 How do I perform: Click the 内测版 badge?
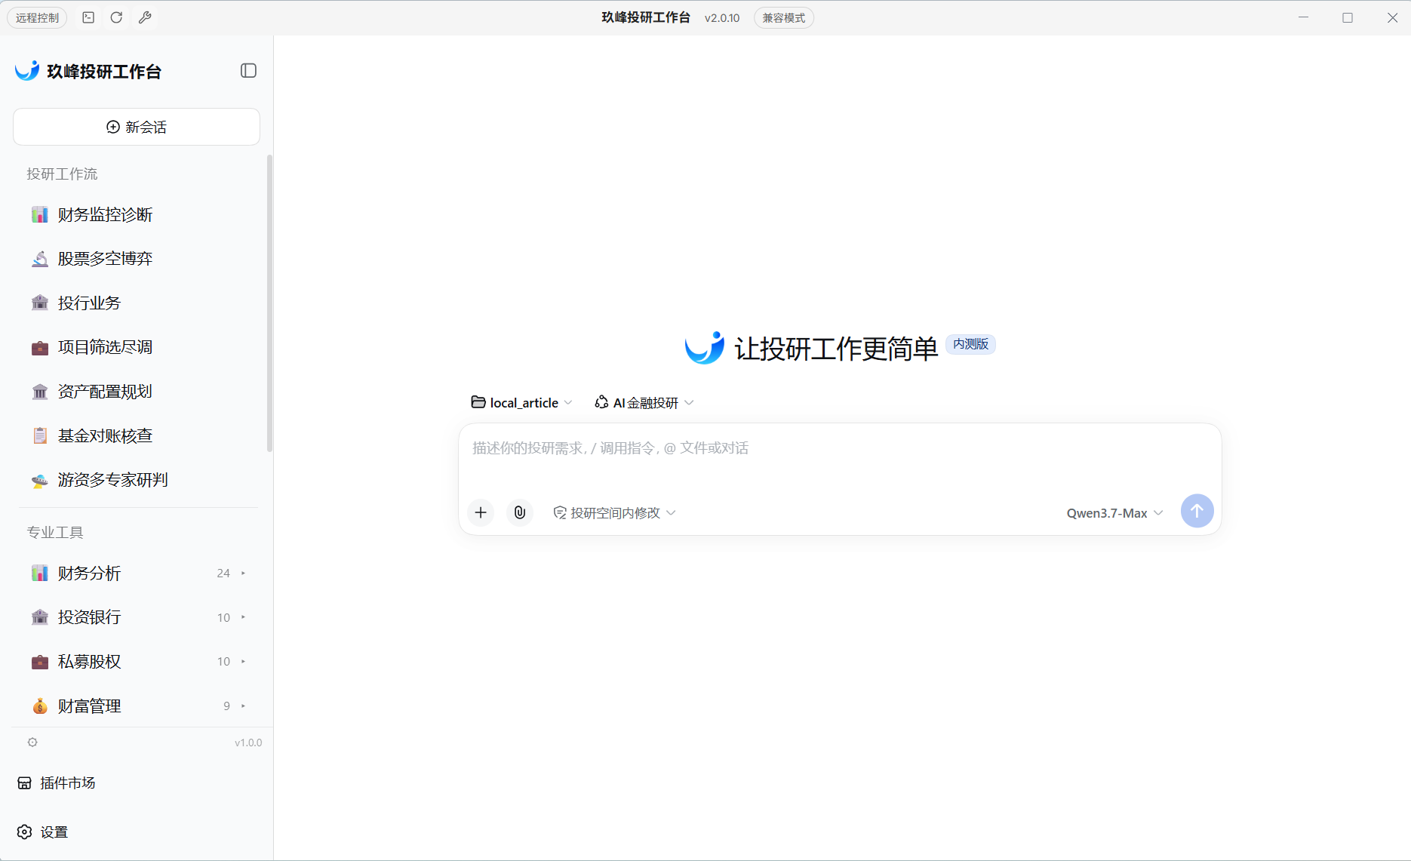click(970, 344)
